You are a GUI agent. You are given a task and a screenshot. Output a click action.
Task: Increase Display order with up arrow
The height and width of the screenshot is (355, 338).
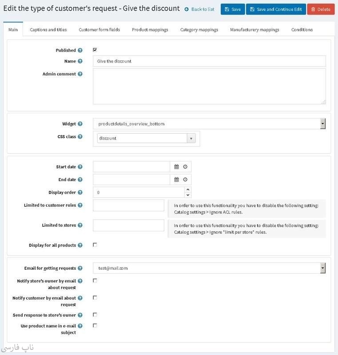click(x=188, y=190)
